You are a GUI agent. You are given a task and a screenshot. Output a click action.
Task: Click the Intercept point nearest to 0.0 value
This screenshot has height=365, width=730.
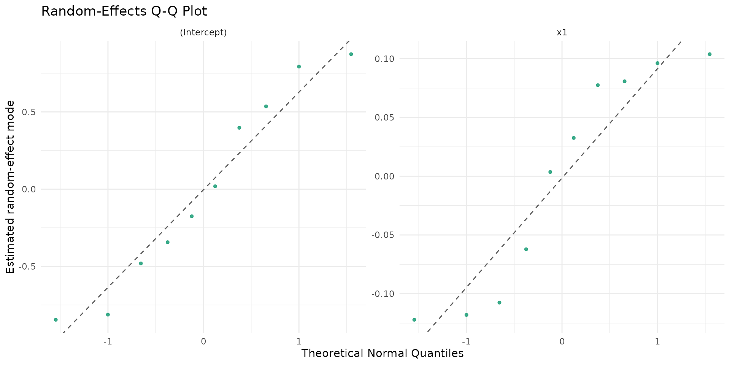(x=215, y=186)
